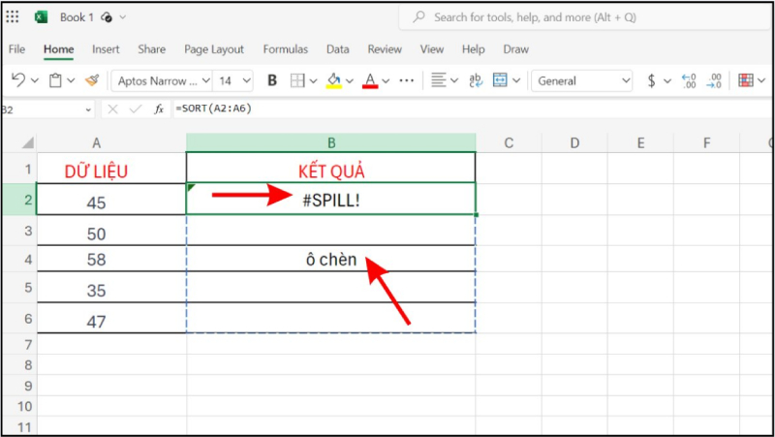Open the File menu

pyautogui.click(x=16, y=49)
